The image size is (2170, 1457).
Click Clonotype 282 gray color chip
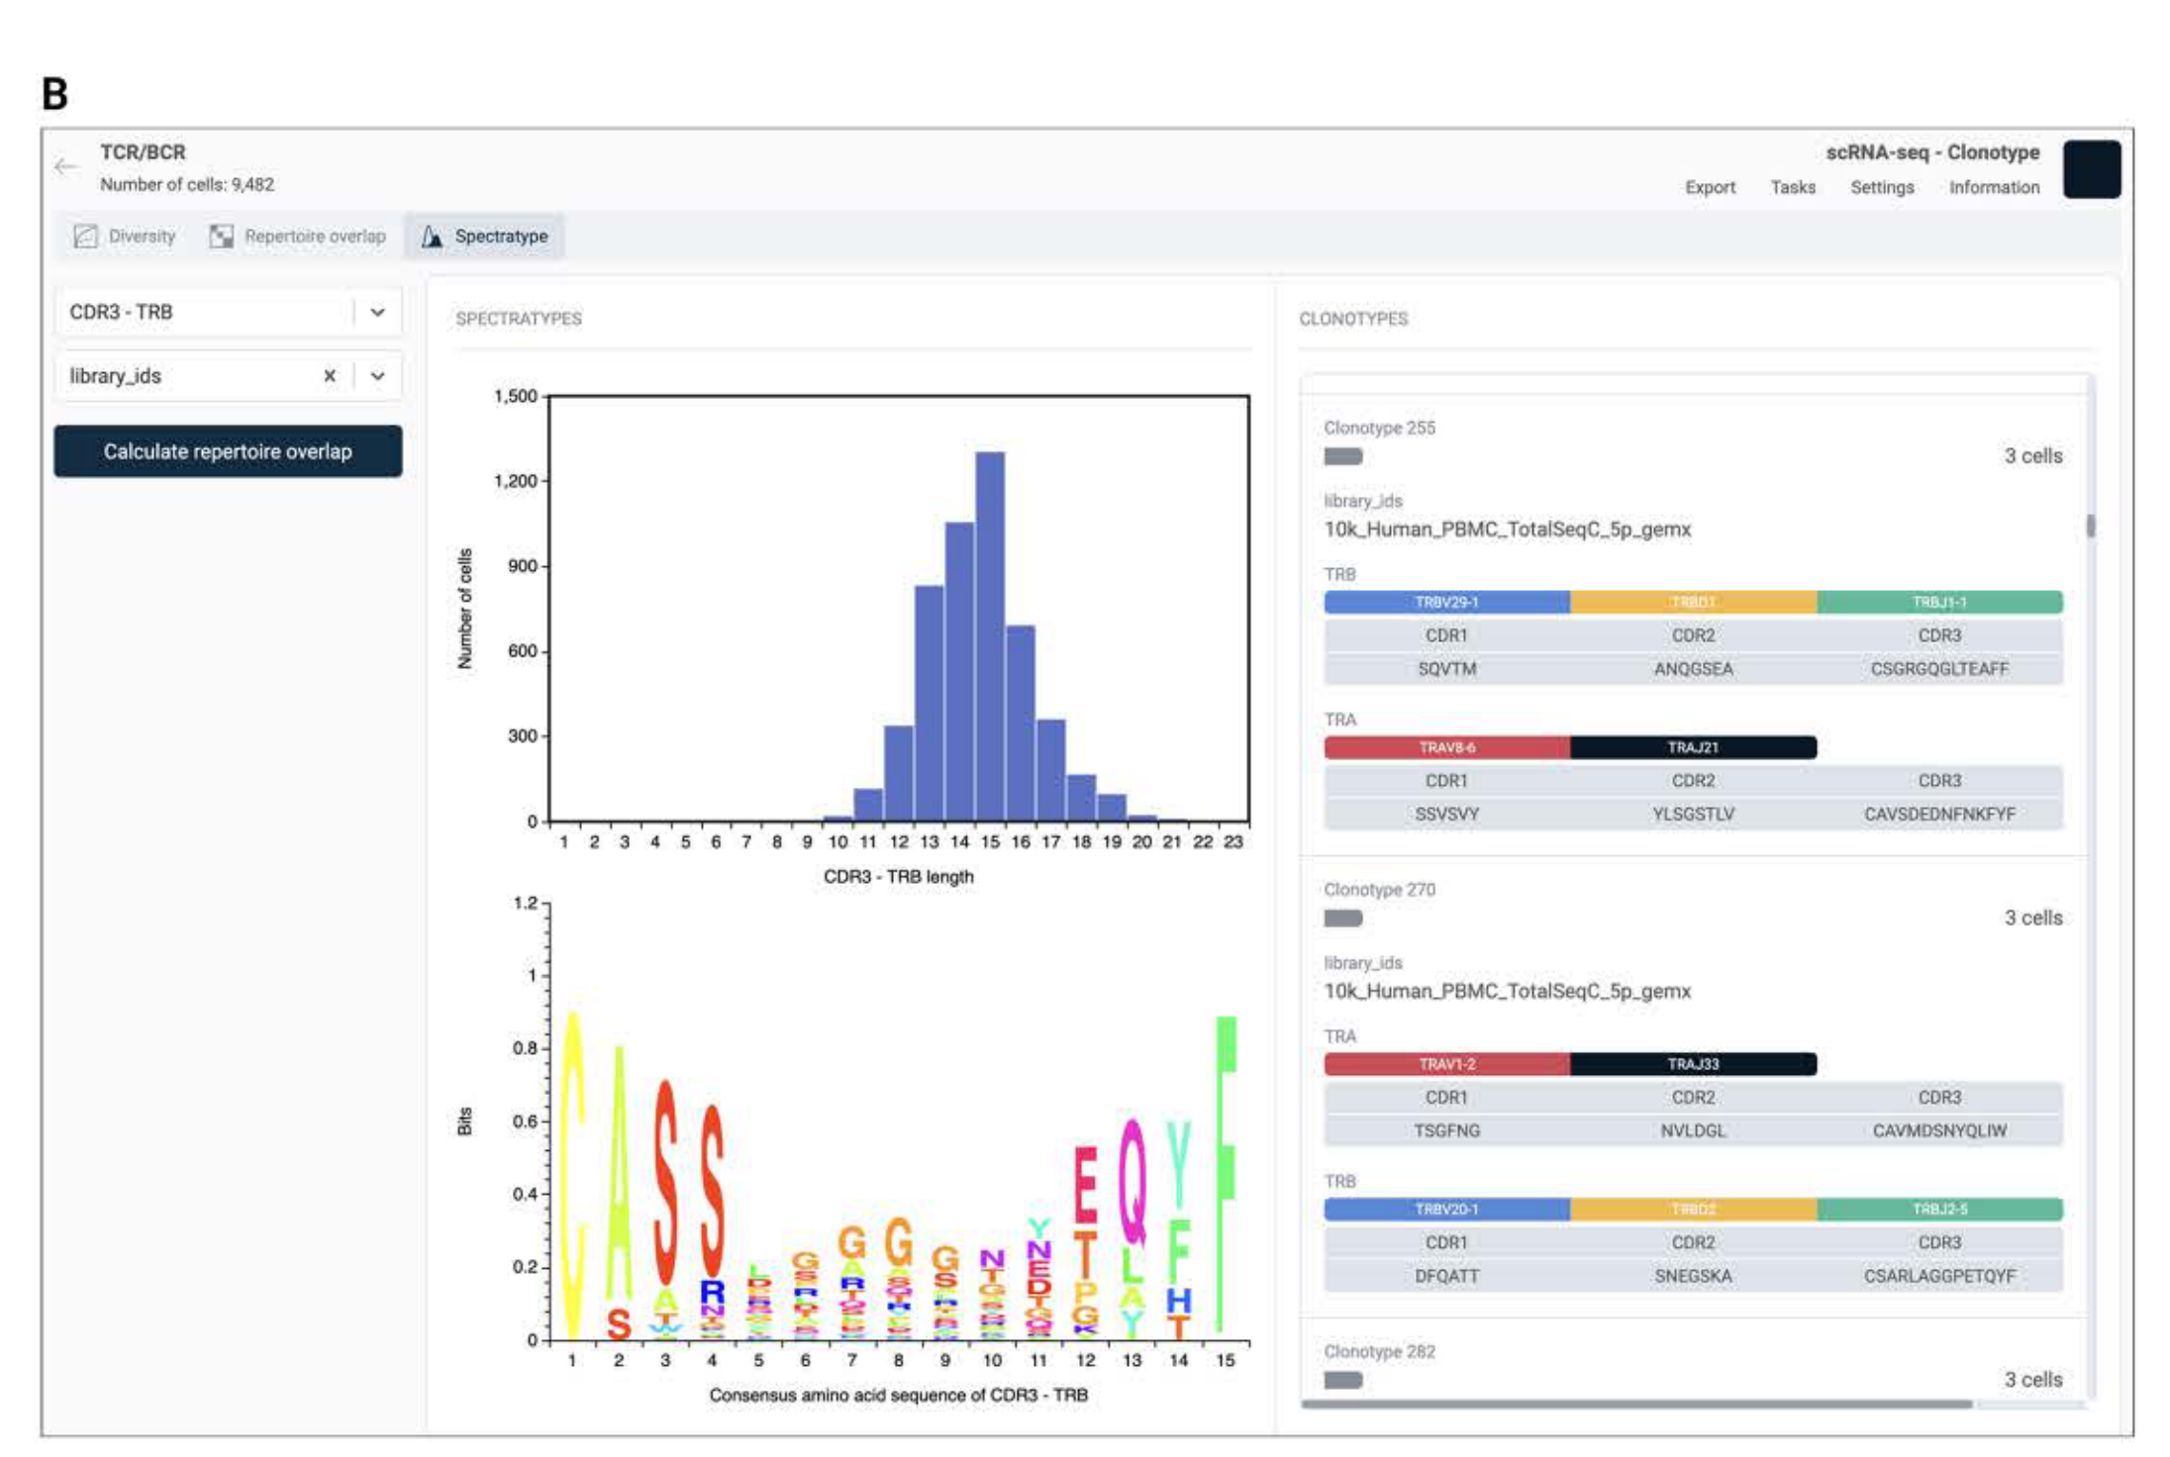pyautogui.click(x=1342, y=1380)
